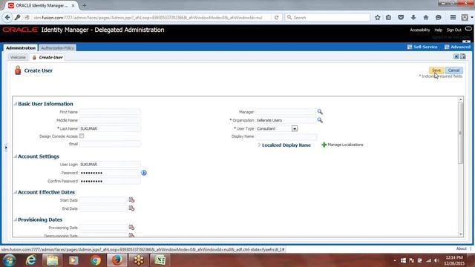Image resolution: width=475 pixels, height=267 pixels.
Task: Open Start Date calendar picker
Action: tap(131, 200)
